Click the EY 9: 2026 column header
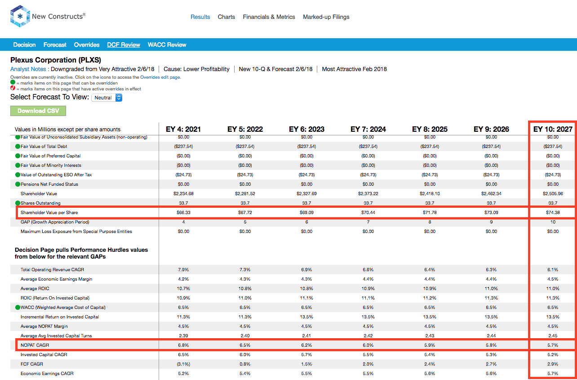This screenshot has height=380, width=577. pyautogui.click(x=491, y=129)
